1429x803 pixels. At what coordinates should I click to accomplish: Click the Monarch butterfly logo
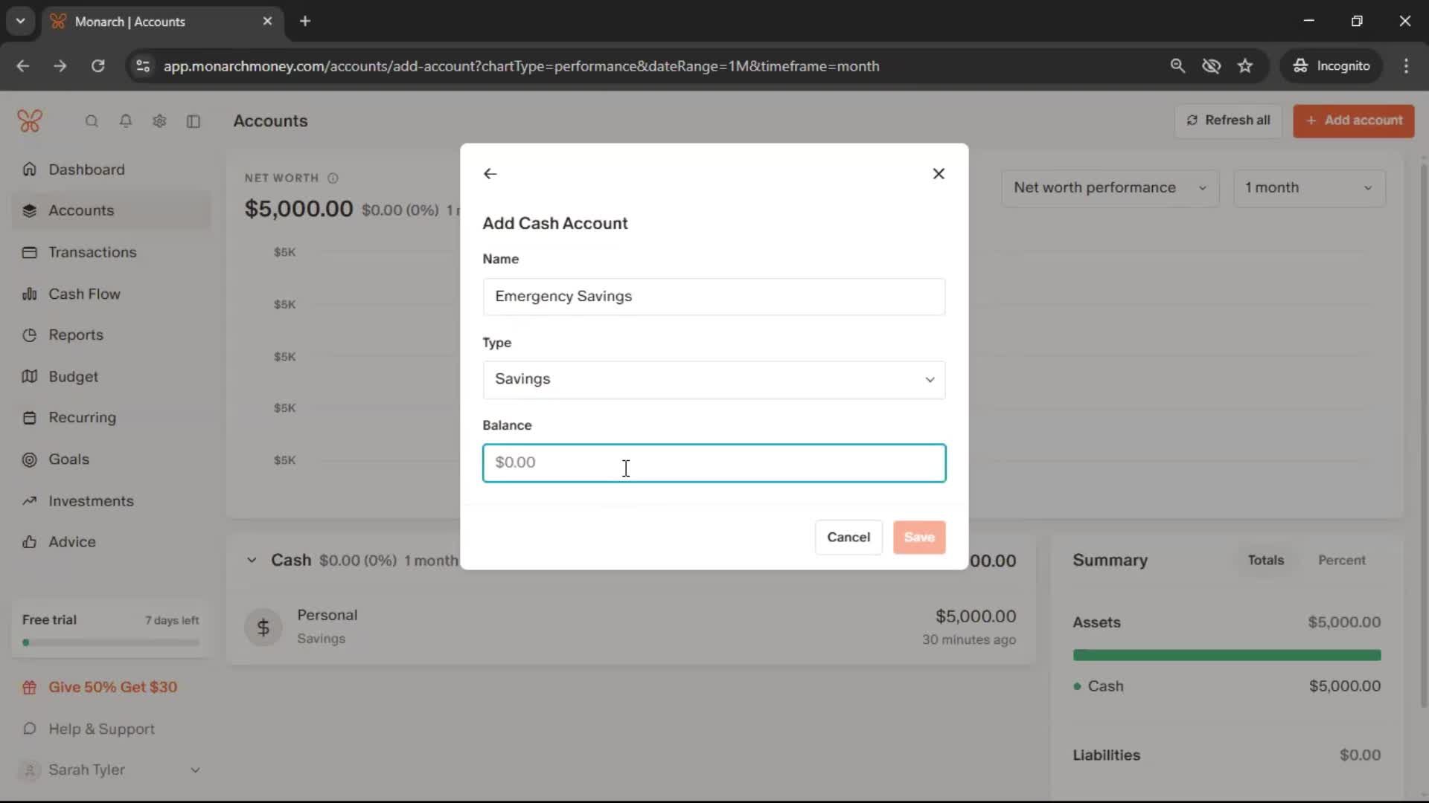(30, 120)
